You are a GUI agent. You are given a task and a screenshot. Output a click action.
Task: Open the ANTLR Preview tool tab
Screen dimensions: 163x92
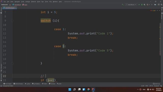(18, 84)
